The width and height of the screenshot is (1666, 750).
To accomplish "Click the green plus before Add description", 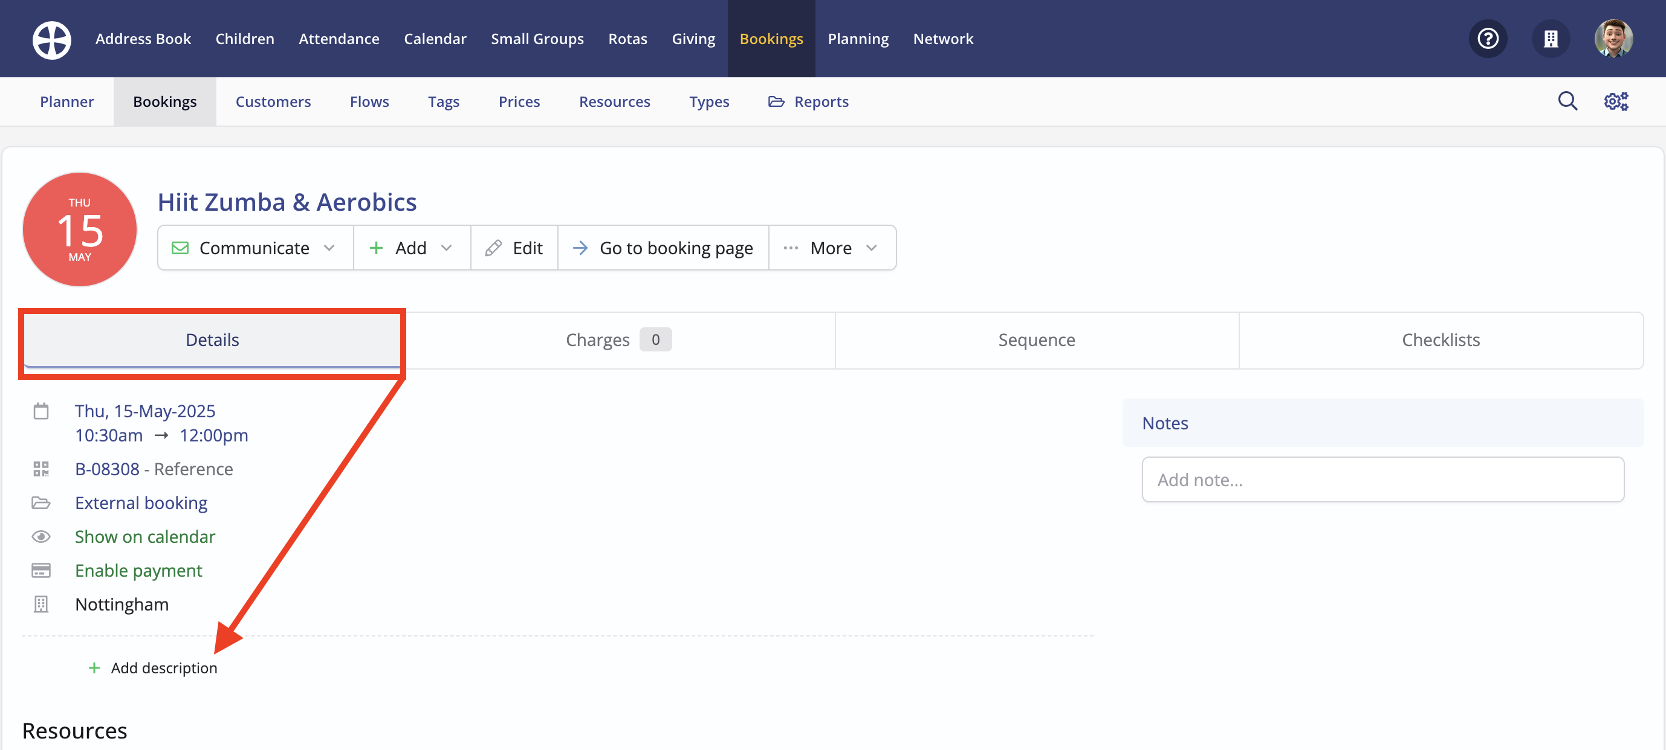I will tap(94, 667).
